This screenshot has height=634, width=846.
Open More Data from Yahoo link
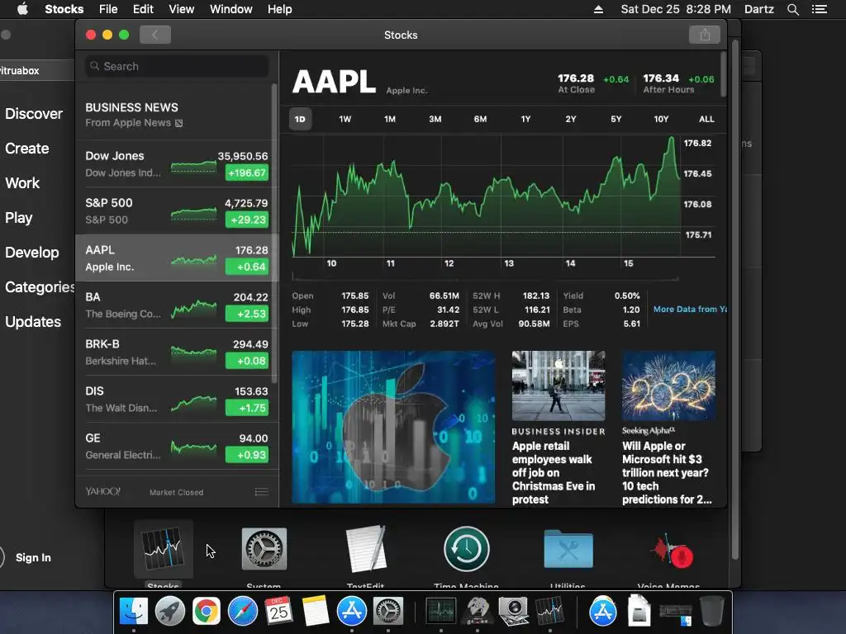pos(690,310)
